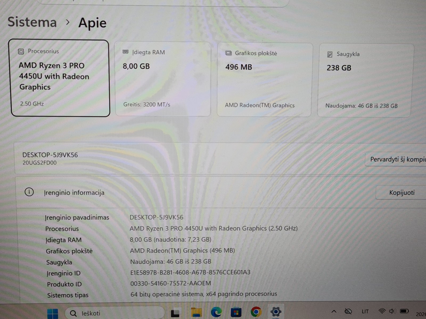Launch Google Chrome from taskbar
The image size is (426, 319).
[x=256, y=312]
